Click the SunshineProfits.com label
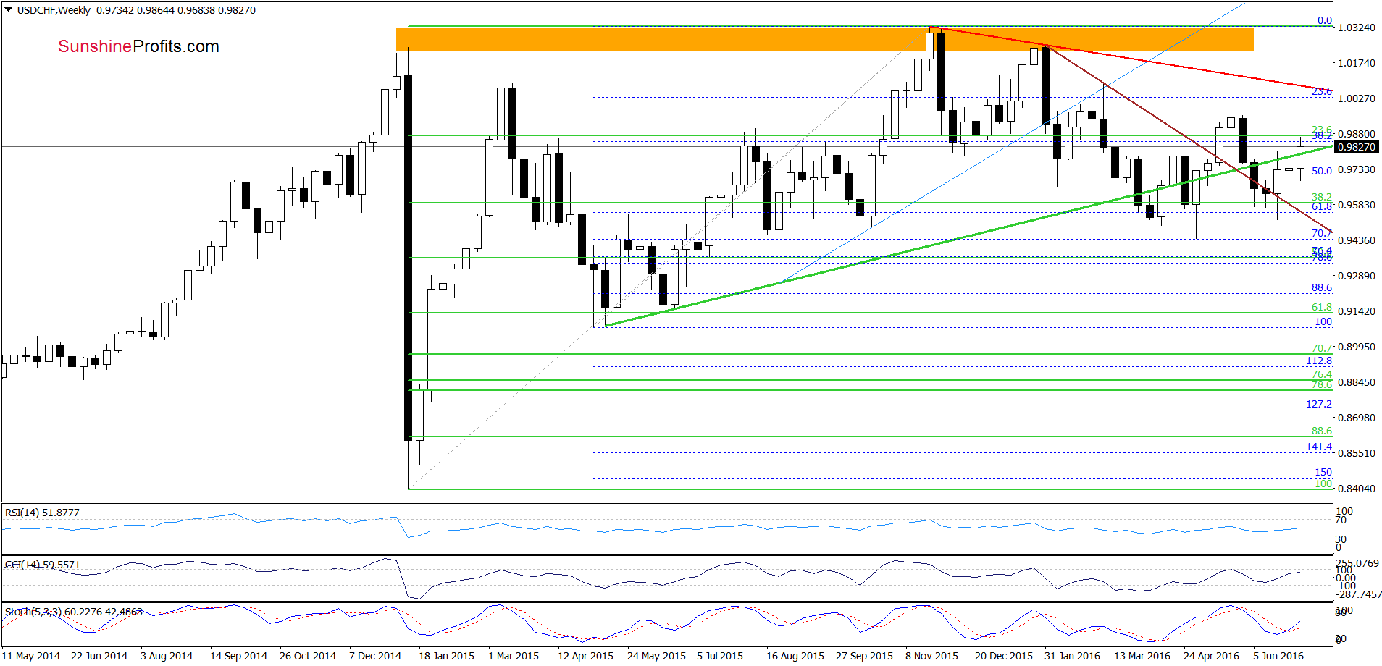Image resolution: width=1382 pixels, height=666 pixels. (x=138, y=46)
